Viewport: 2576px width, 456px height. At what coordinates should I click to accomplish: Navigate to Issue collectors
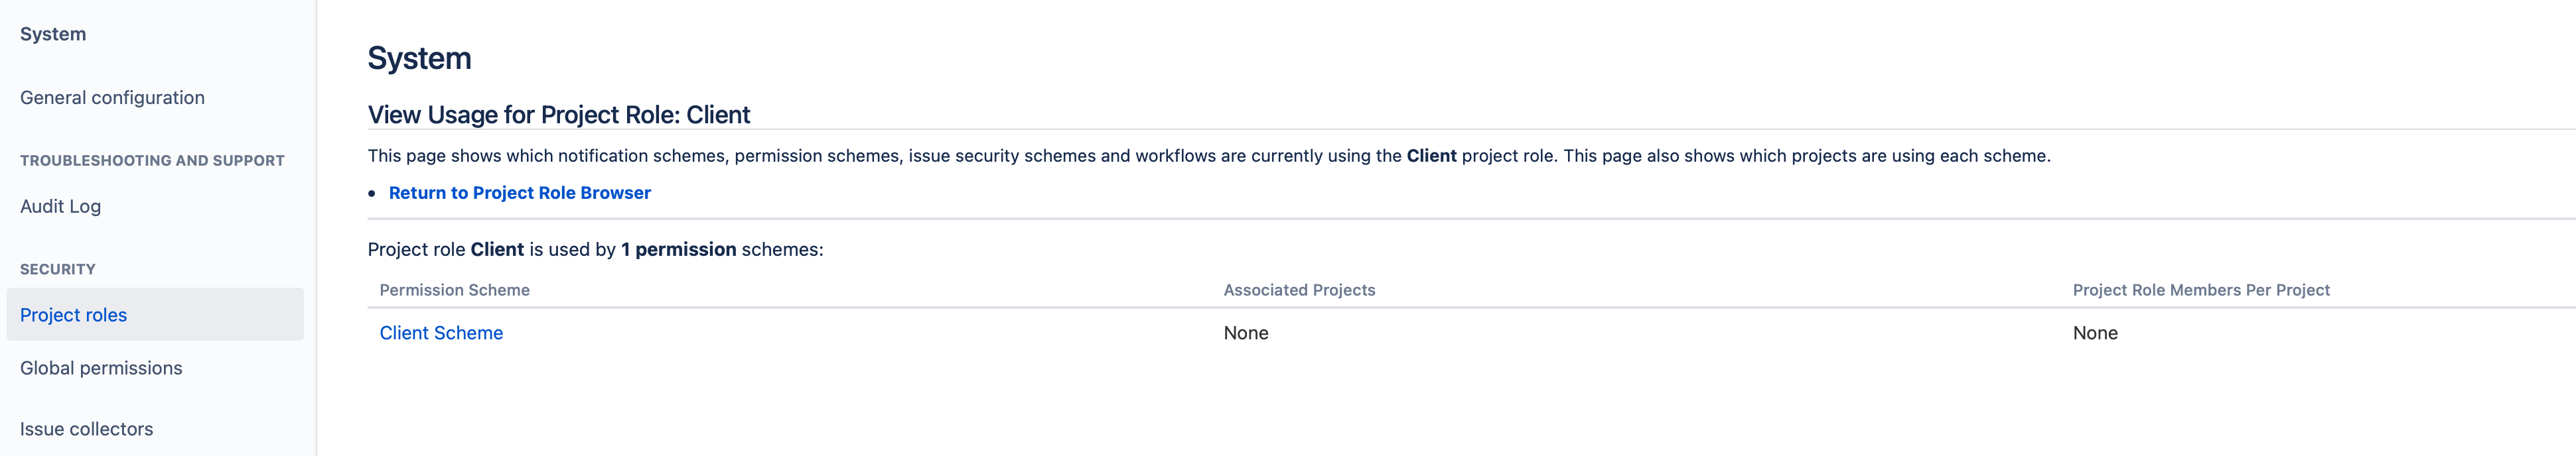[x=86, y=429]
